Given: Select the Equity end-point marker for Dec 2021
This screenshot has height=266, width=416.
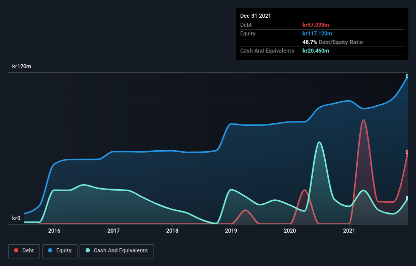Looking at the screenshot, I should (407, 76).
